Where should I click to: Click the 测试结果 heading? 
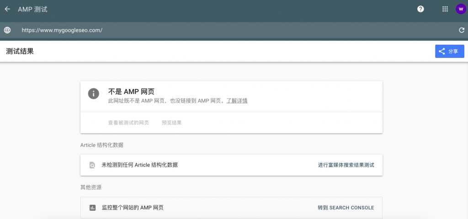point(20,51)
